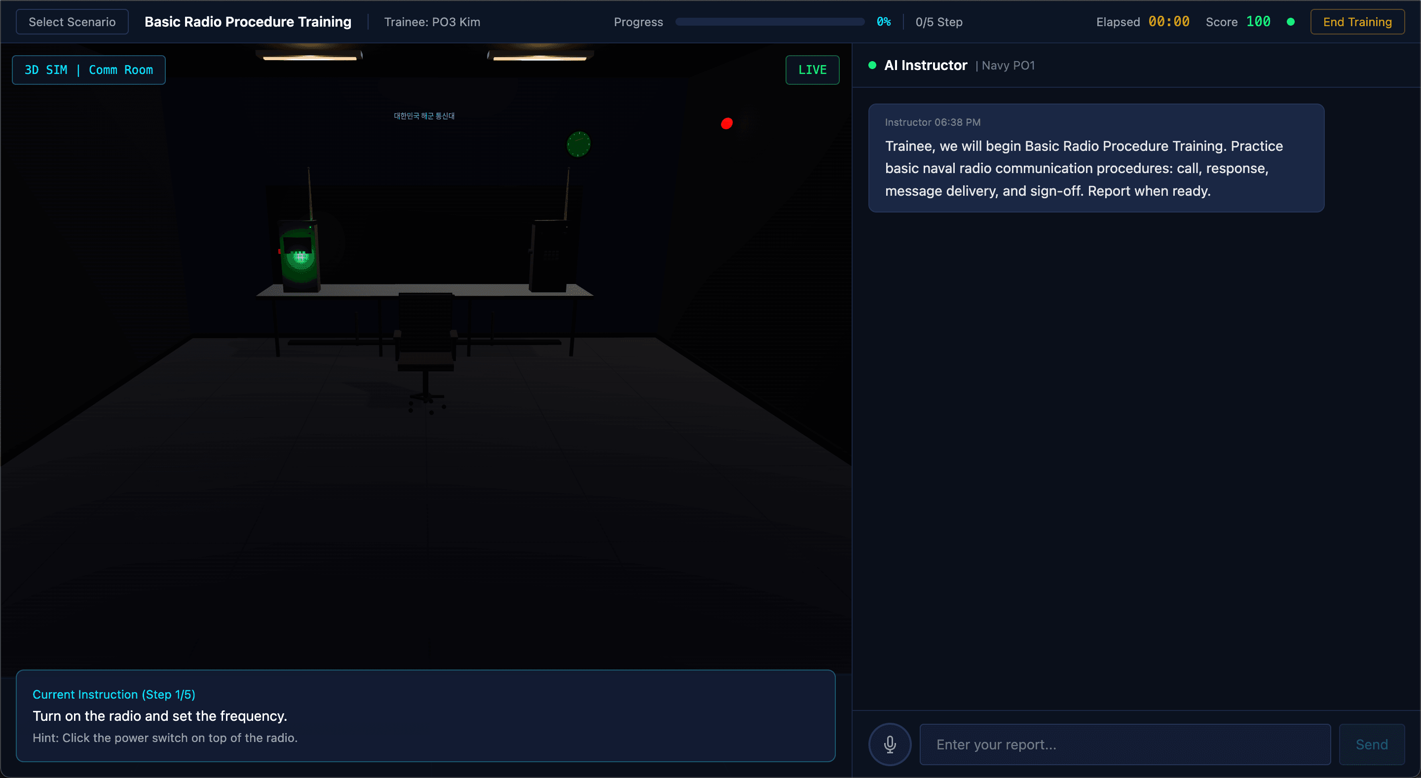The image size is (1421, 778).
Task: Click the End Training button
Action: coord(1357,22)
